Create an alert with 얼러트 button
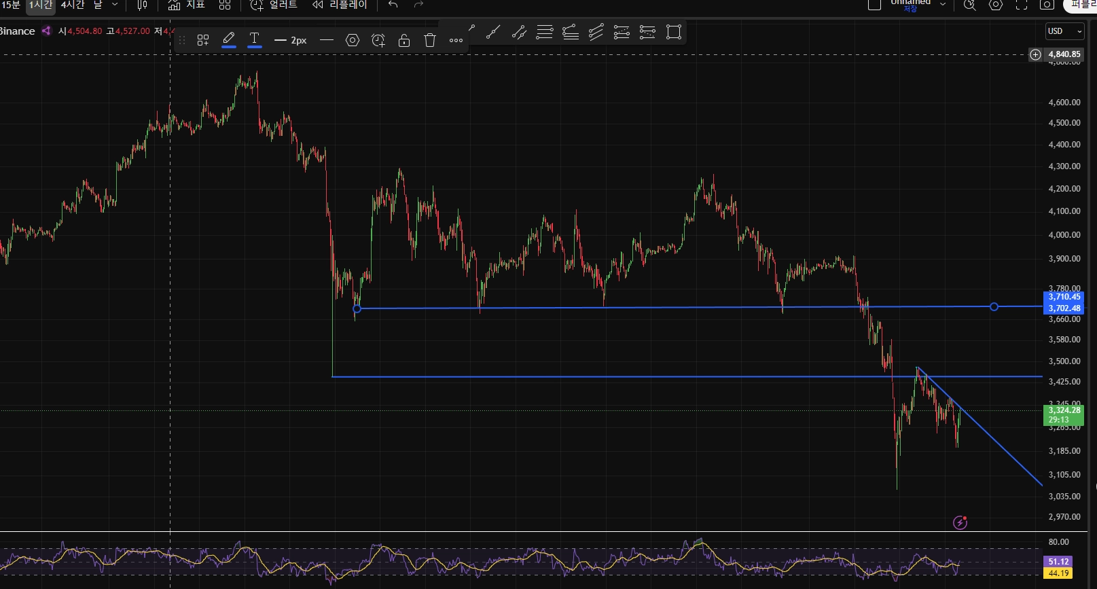Screen dimensions: 1097x589 pos(274,5)
